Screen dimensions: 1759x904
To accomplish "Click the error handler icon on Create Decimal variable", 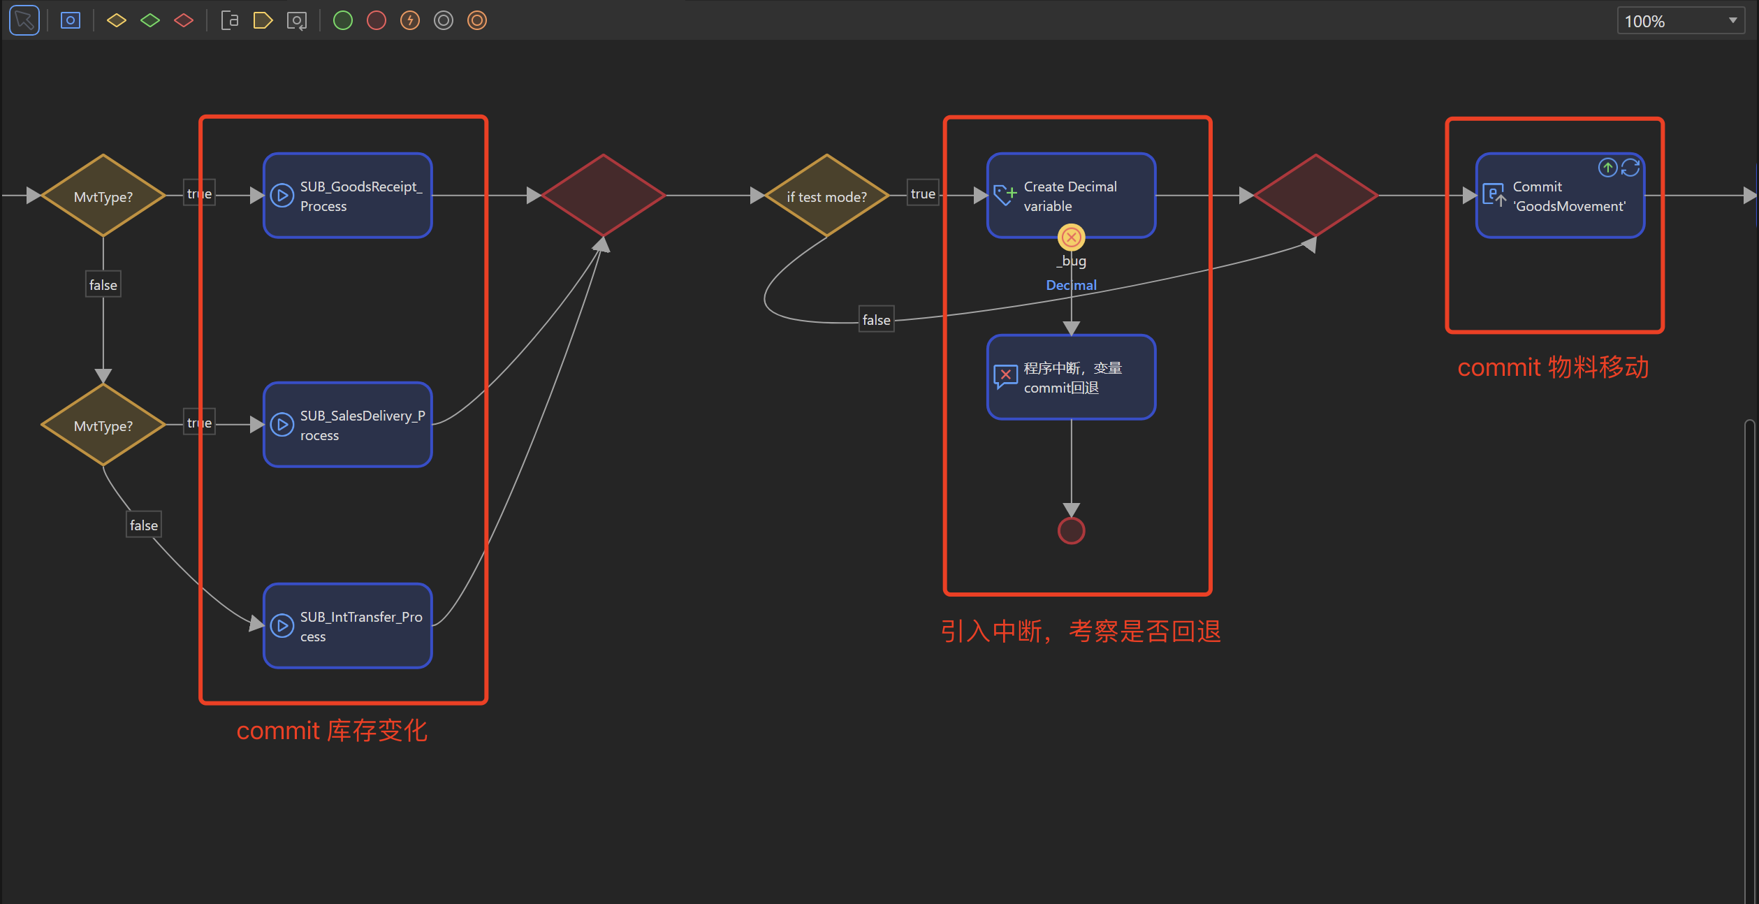I will click(x=1071, y=238).
